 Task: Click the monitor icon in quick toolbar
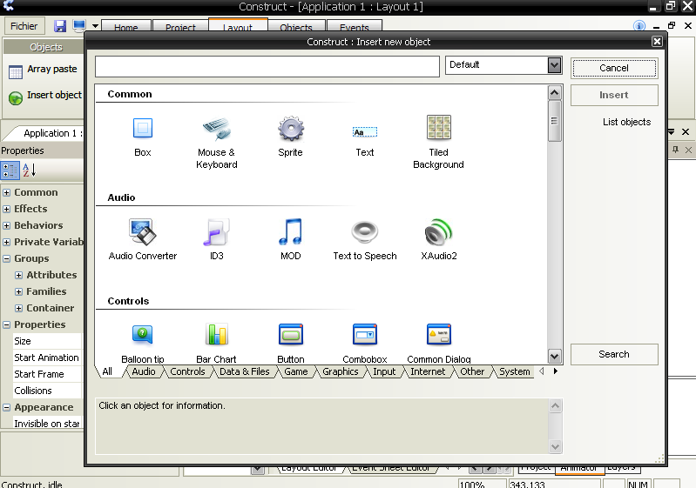coord(79,26)
